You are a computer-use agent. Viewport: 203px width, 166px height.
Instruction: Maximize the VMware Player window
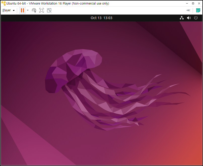coord(193,4)
